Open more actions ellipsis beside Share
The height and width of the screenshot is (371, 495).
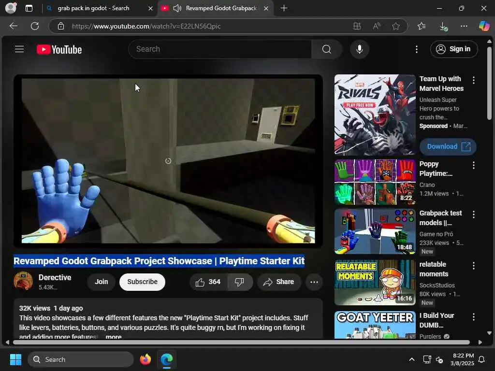(314, 282)
